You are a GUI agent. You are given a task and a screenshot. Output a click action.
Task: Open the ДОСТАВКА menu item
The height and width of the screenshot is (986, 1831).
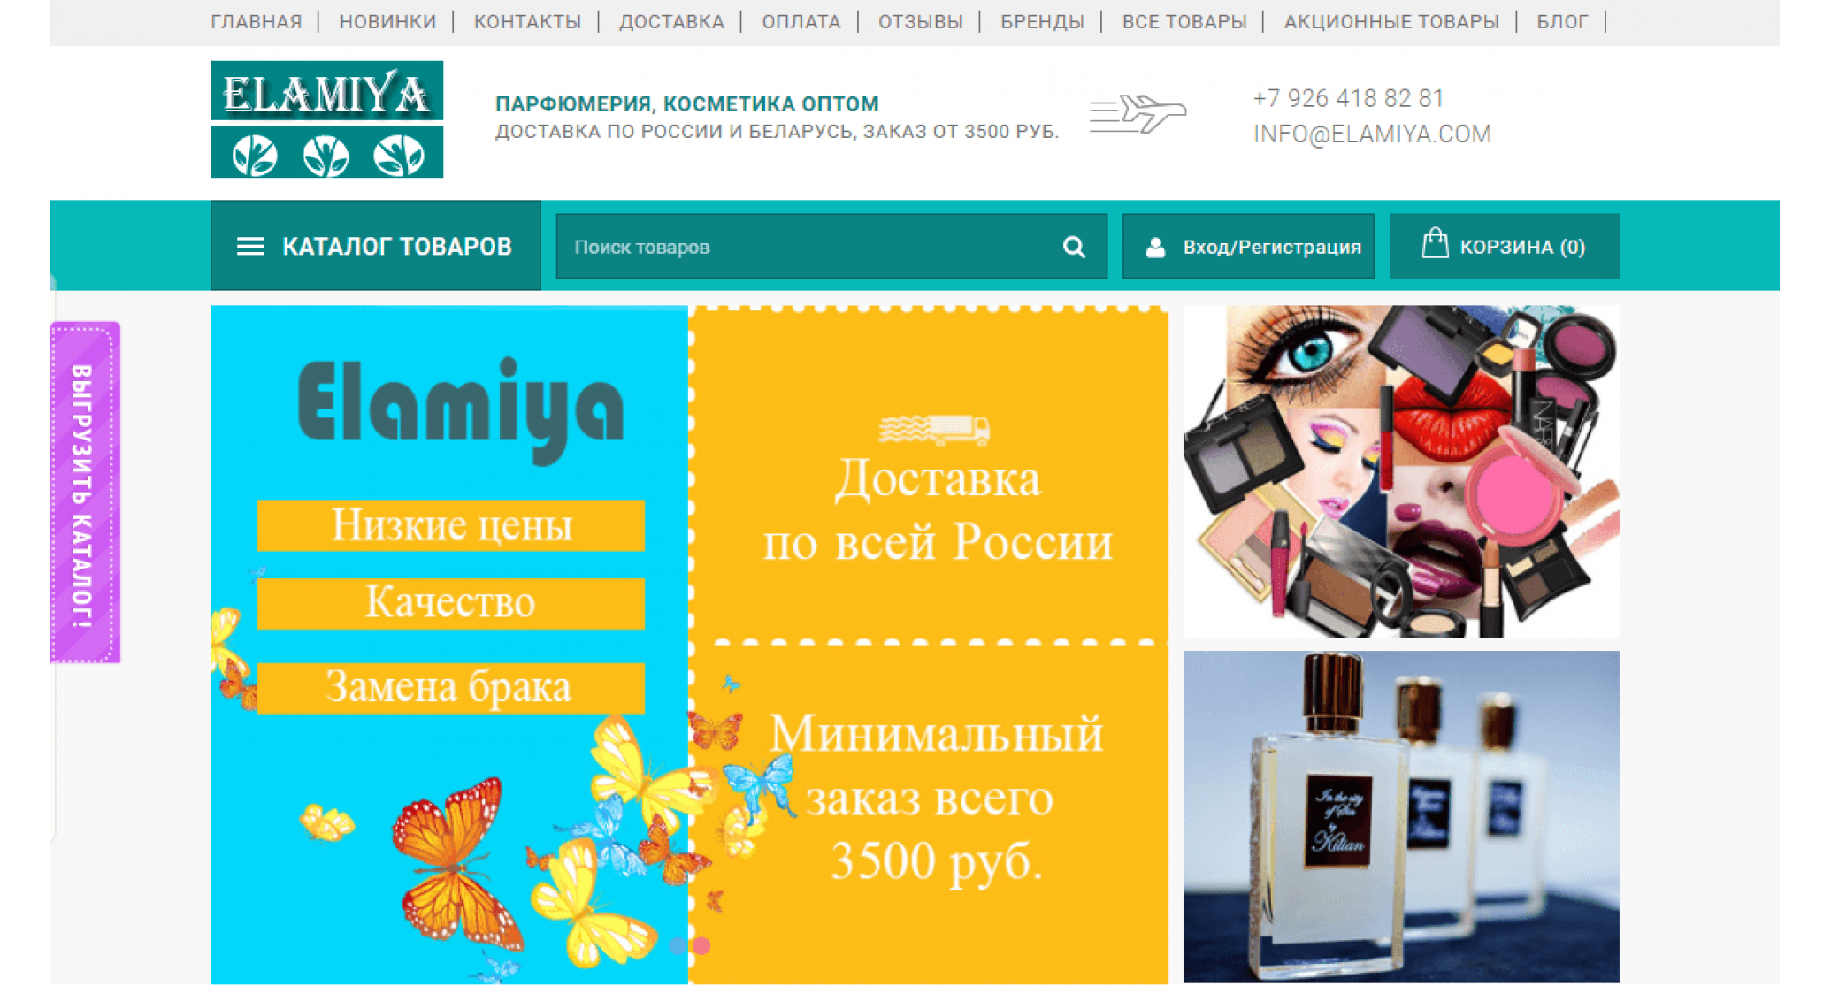pos(671,21)
